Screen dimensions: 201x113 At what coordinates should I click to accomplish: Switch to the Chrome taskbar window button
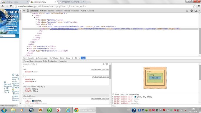pyautogui.click(x=84, y=110)
